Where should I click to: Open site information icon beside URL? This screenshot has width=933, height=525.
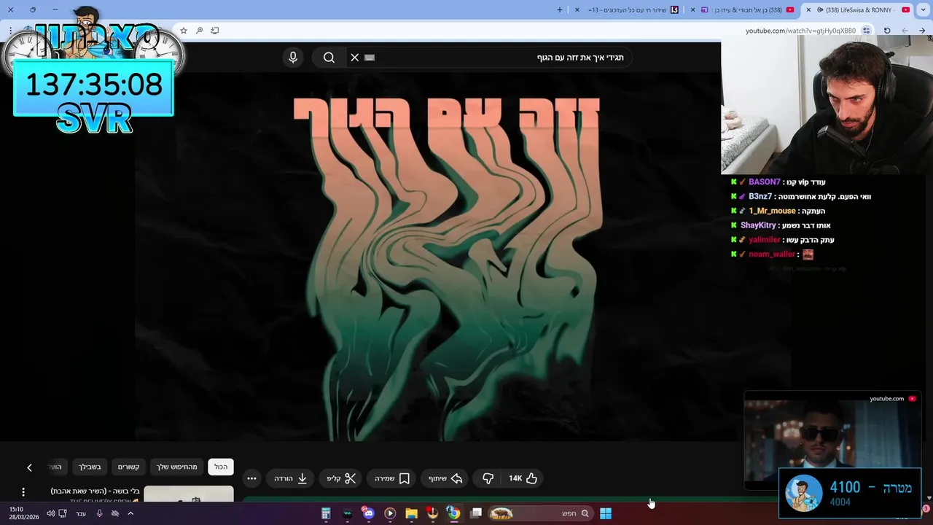click(866, 31)
